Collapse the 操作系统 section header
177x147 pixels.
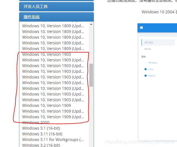[x=56, y=17]
